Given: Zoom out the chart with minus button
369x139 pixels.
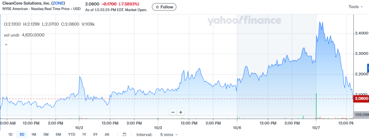Looking at the screenshot, I should click(x=173, y=112).
